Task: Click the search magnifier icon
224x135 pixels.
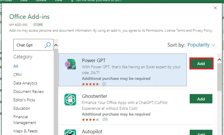Action: coord(48,45)
